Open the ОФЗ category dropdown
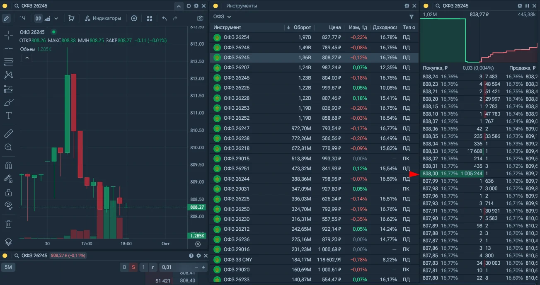This screenshot has height=285, width=540. tap(222, 17)
